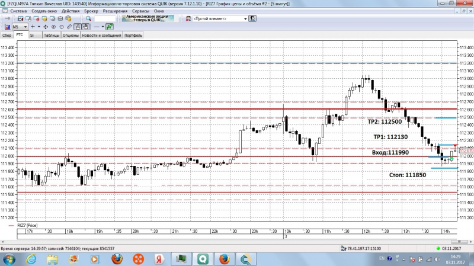Expand the line tool dropdown arrow
The width and height of the screenshot is (474, 266).
pyautogui.click(x=103, y=27)
